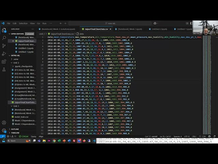218x164 pixels.
Task: Collapse the INTRO ML folder section
Action: 10,55
